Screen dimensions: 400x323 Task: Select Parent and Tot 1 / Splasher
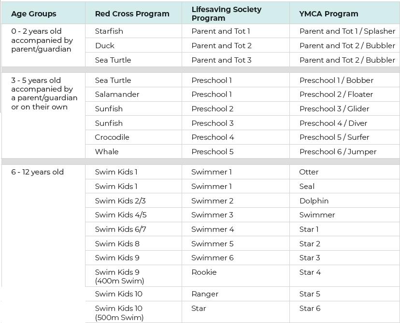[347, 31]
